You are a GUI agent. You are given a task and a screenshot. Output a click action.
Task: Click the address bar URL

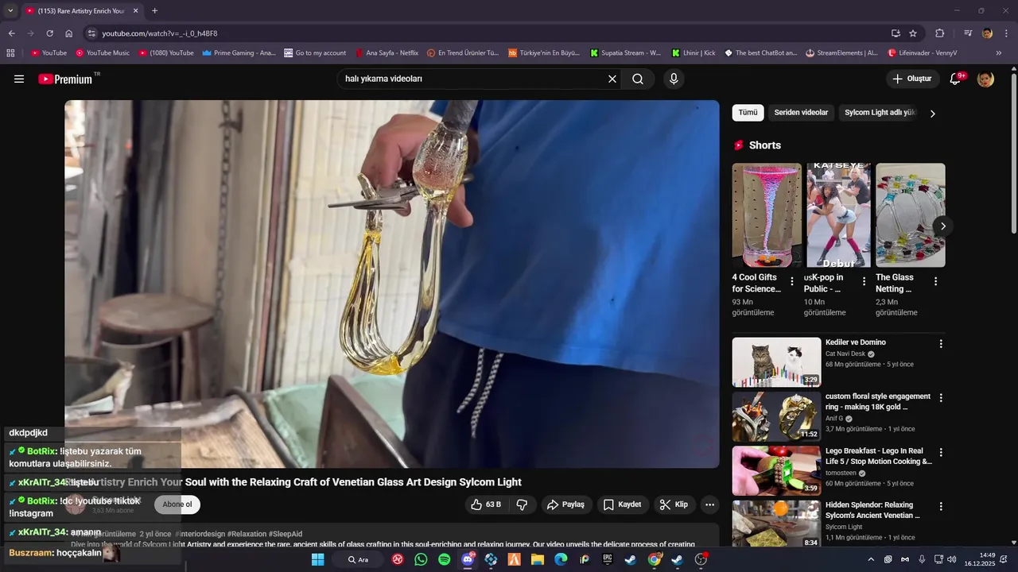160,33
